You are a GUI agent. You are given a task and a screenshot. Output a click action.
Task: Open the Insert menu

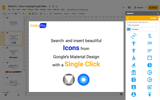click(24, 9)
